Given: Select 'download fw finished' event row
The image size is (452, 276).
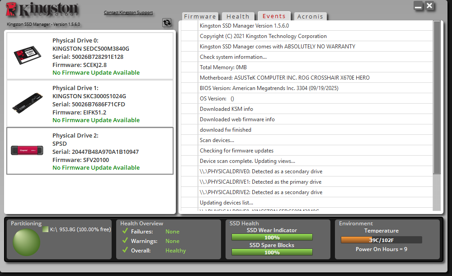Looking at the screenshot, I should [307, 129].
